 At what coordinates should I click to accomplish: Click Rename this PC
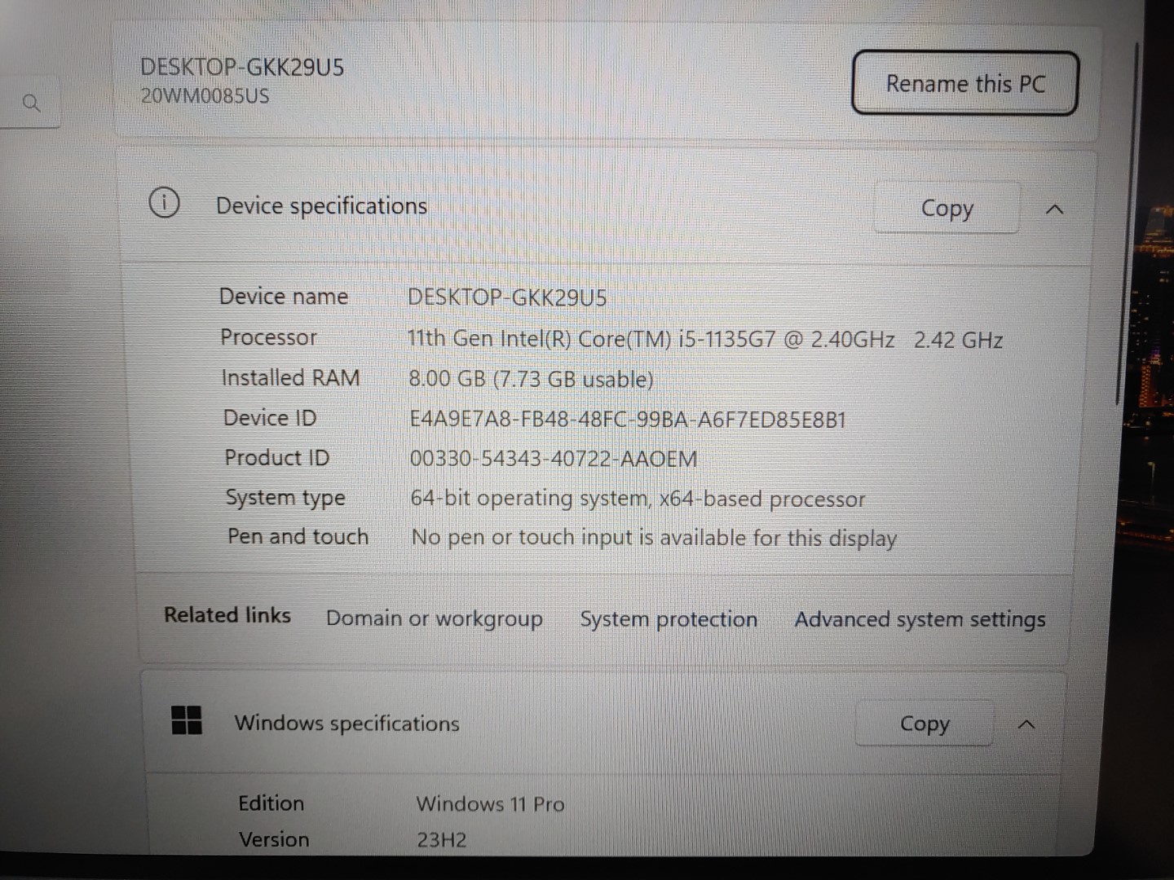pos(965,84)
